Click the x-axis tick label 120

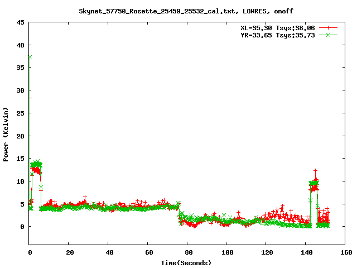[x=267, y=252]
